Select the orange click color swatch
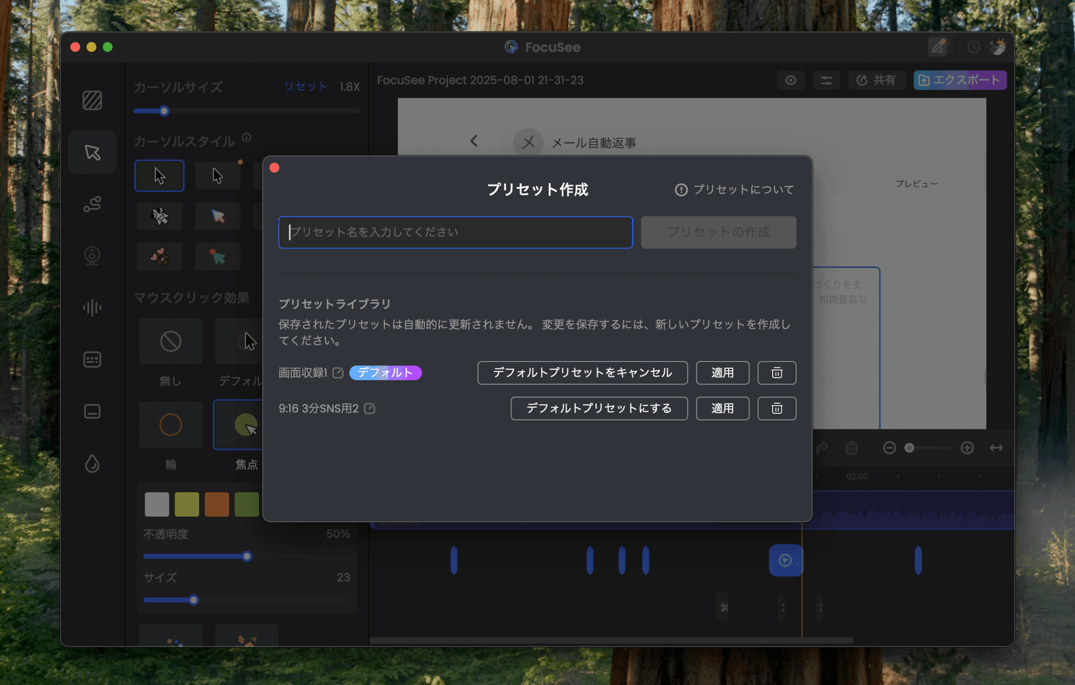Screen dimensions: 1075x685 coord(217,504)
